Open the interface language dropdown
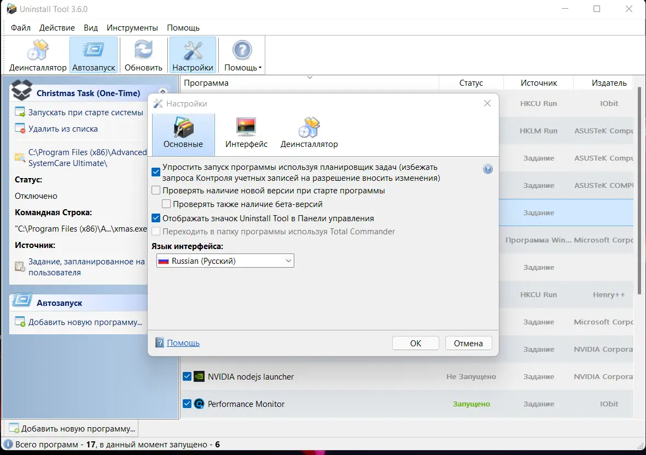Image resolution: width=646 pixels, height=455 pixels. tap(225, 261)
